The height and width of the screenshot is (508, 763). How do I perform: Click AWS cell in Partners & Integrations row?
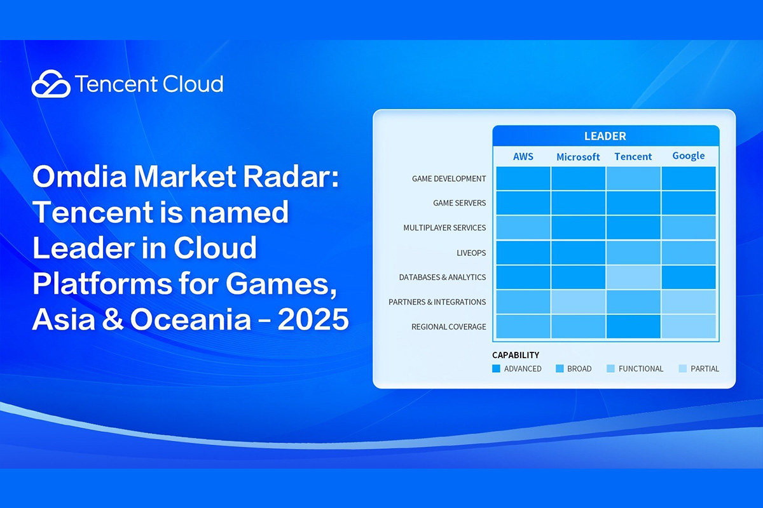(523, 302)
